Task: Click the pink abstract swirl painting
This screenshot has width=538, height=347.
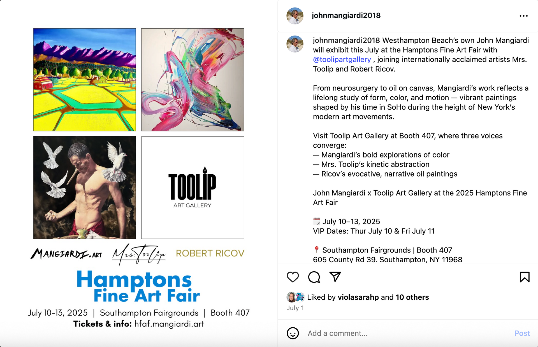Action: (193, 80)
